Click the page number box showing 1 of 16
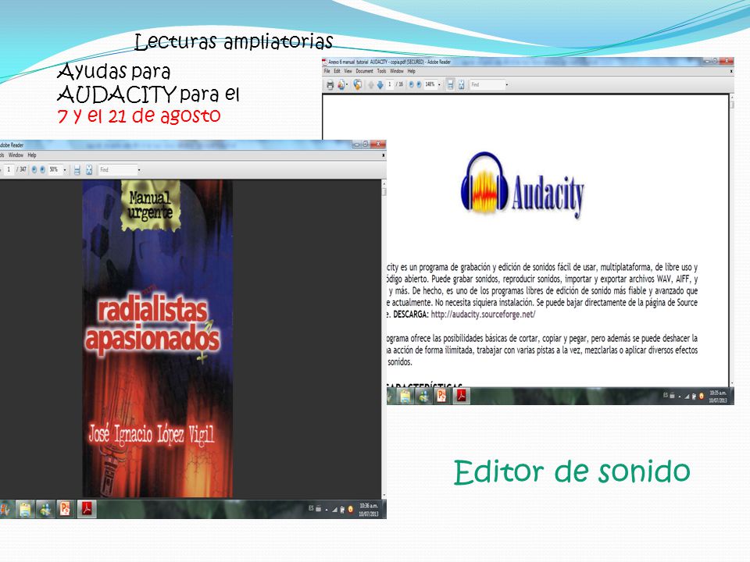The height and width of the screenshot is (562, 750). click(x=390, y=84)
